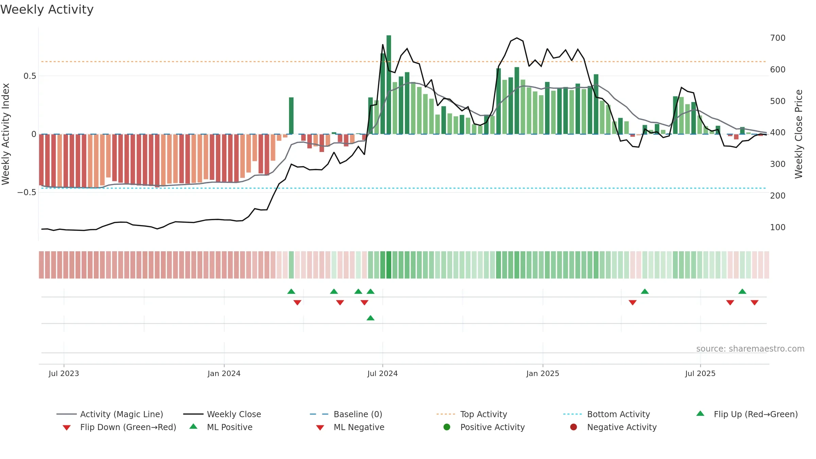Click the Jan 2025 x-axis label
This screenshot has height=459, width=816.
point(543,374)
